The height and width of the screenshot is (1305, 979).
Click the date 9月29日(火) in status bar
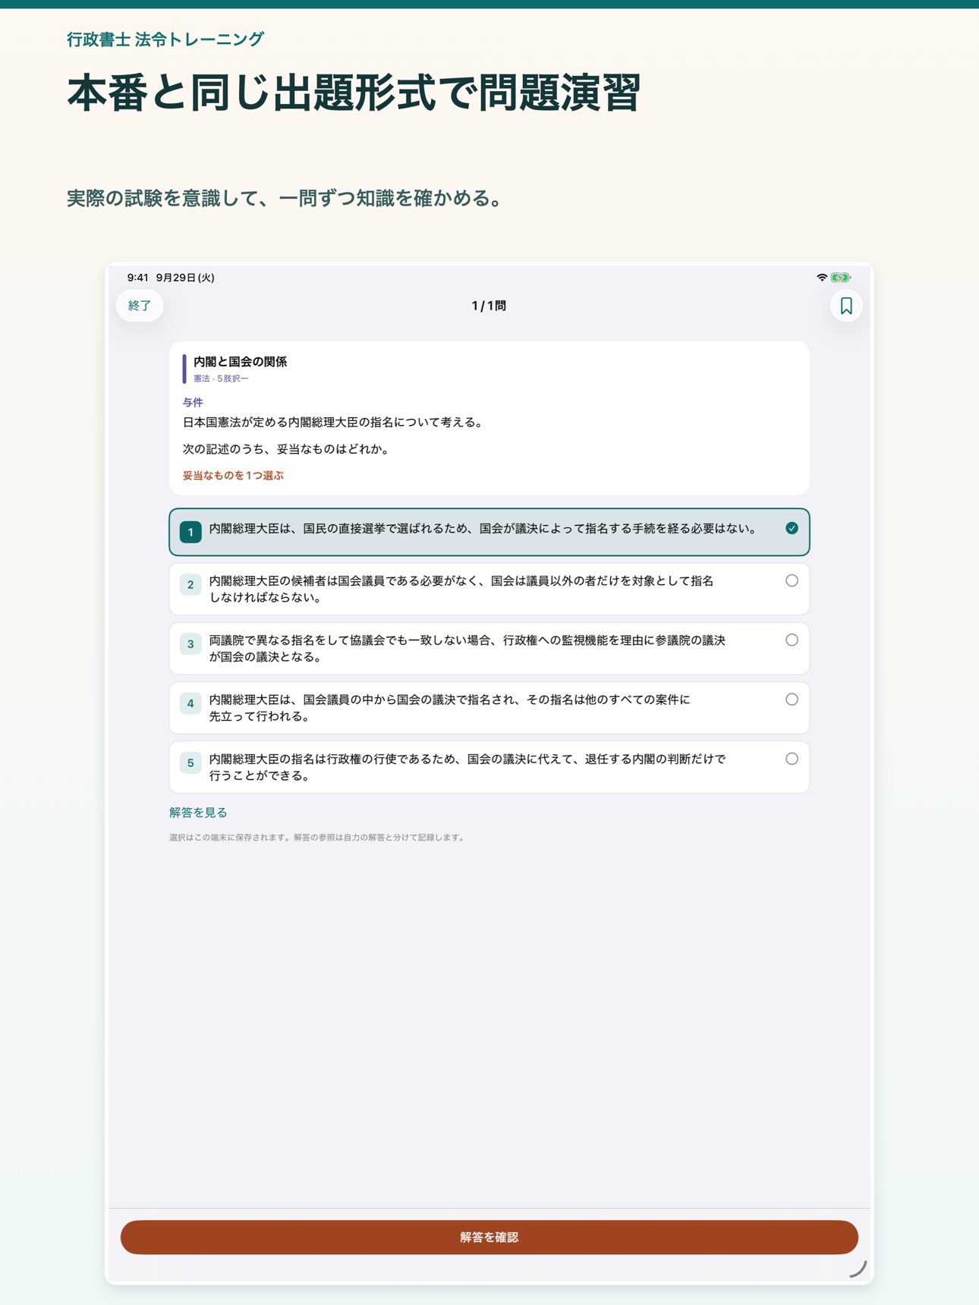[x=185, y=278]
